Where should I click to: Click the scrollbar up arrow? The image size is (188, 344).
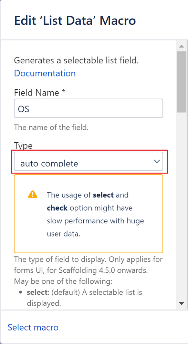[x=181, y=46]
